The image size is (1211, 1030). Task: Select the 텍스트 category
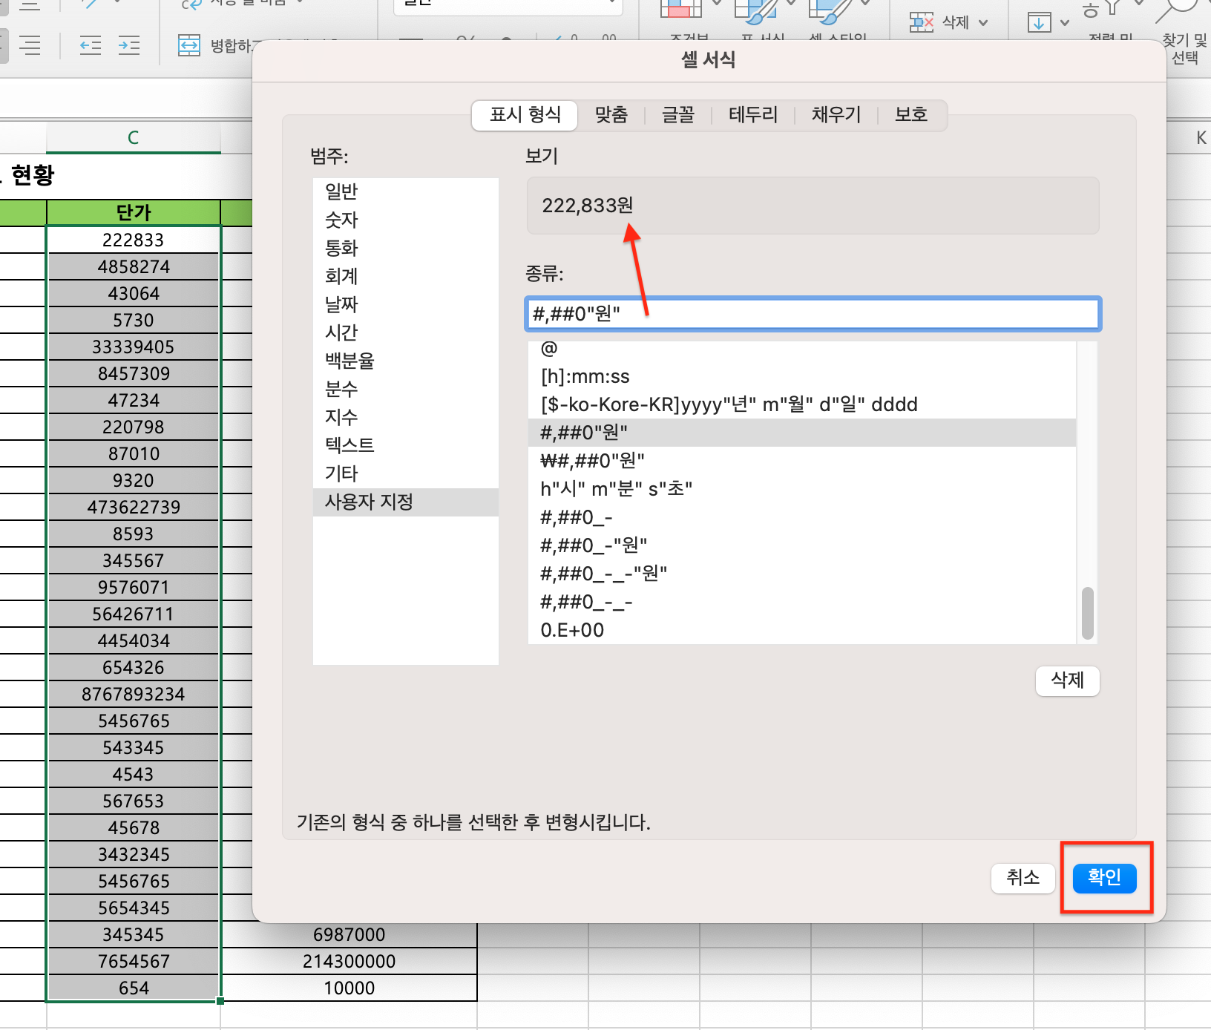pos(406,445)
